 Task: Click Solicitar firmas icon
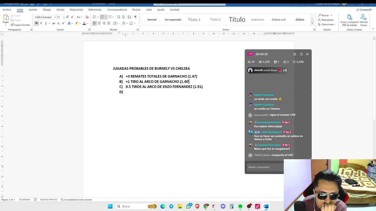pyautogui.click(x=364, y=20)
